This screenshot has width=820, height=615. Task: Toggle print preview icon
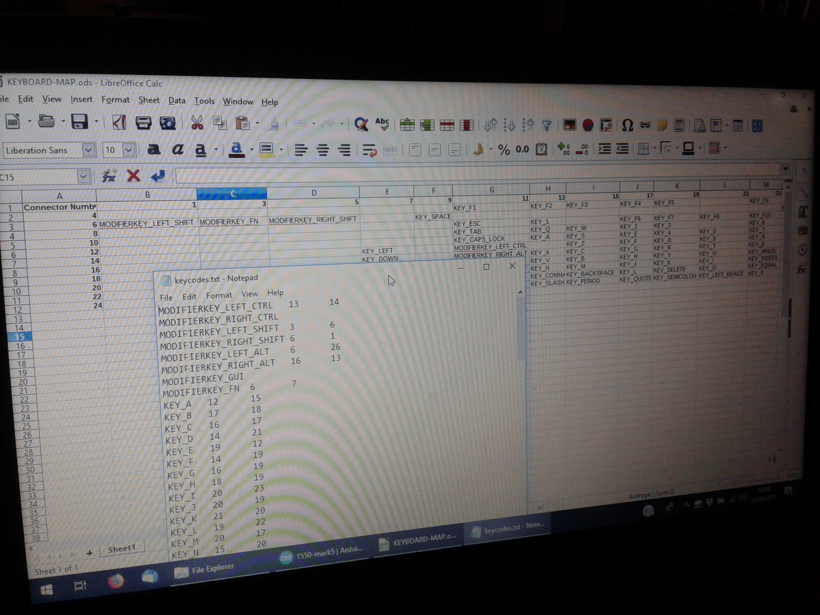point(167,123)
